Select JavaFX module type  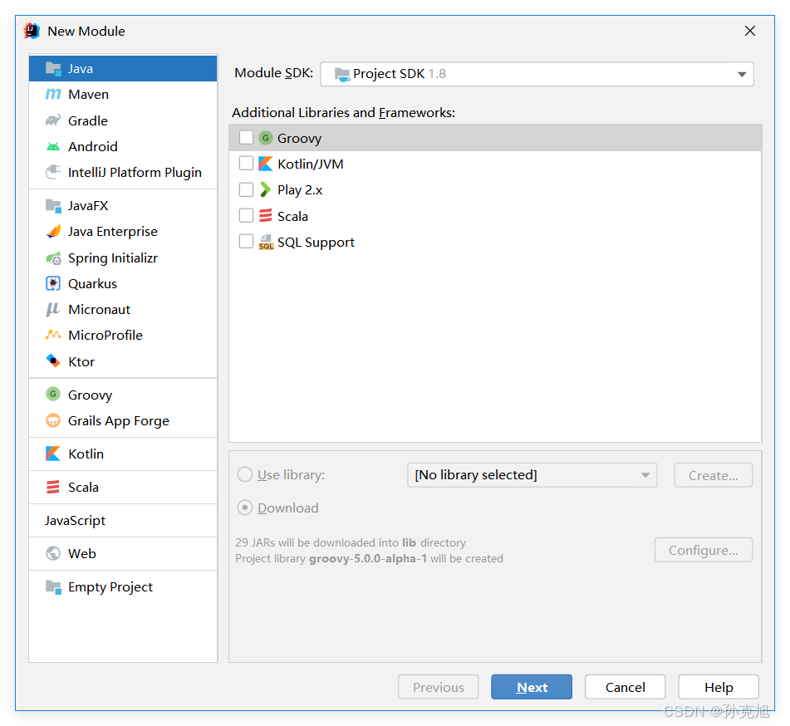click(x=123, y=205)
